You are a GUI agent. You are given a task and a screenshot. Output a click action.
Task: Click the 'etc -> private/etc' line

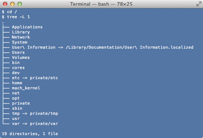(35, 78)
